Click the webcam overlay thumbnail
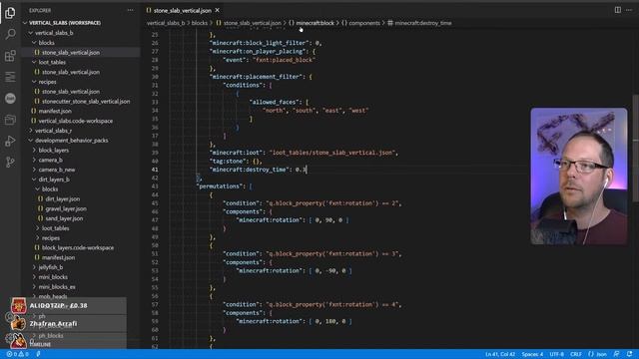This screenshot has height=359, width=639. [x=579, y=176]
